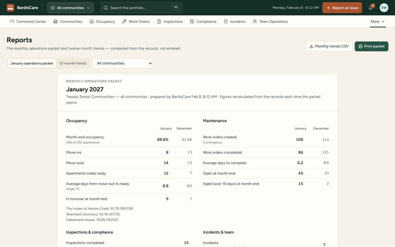
Task: Click the search magnifier icon
Action: point(106,8)
